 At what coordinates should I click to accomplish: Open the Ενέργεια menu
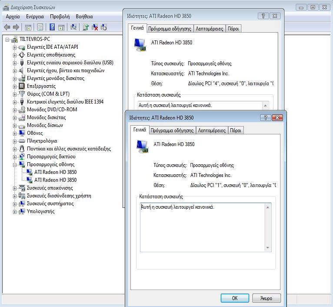[x=35, y=17]
